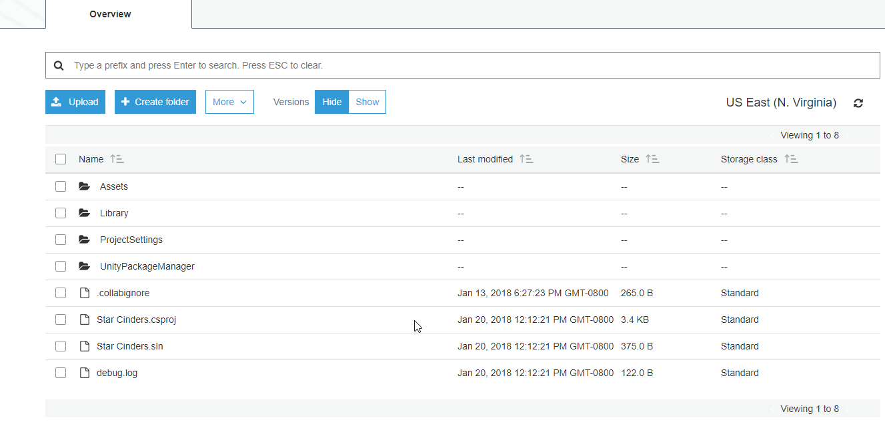885x424 pixels.
Task: Click the Assets folder icon
Action: [84, 186]
